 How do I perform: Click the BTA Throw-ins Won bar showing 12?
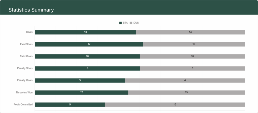[x=81, y=92]
